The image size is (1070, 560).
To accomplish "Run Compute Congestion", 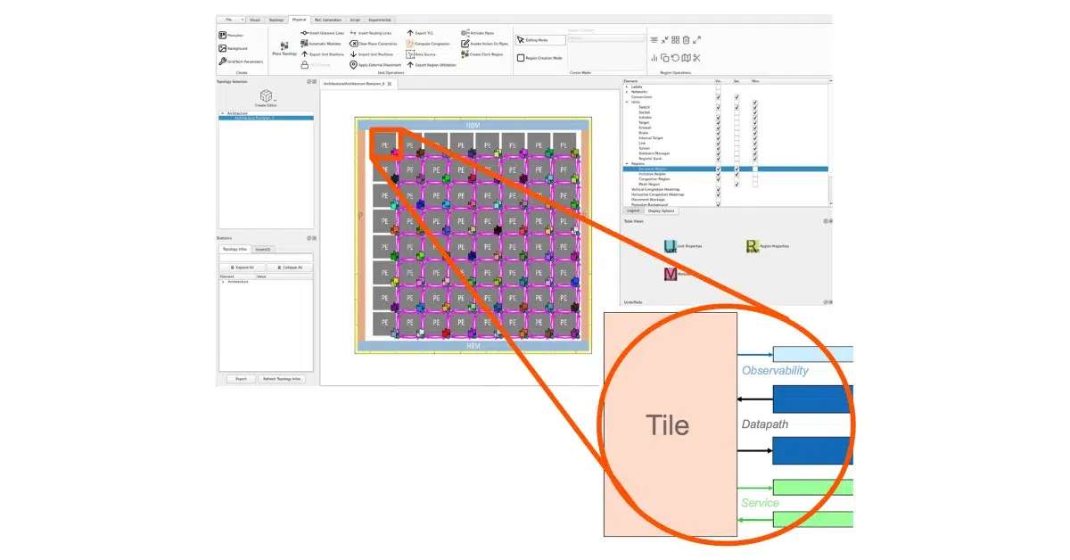I will click(430, 43).
